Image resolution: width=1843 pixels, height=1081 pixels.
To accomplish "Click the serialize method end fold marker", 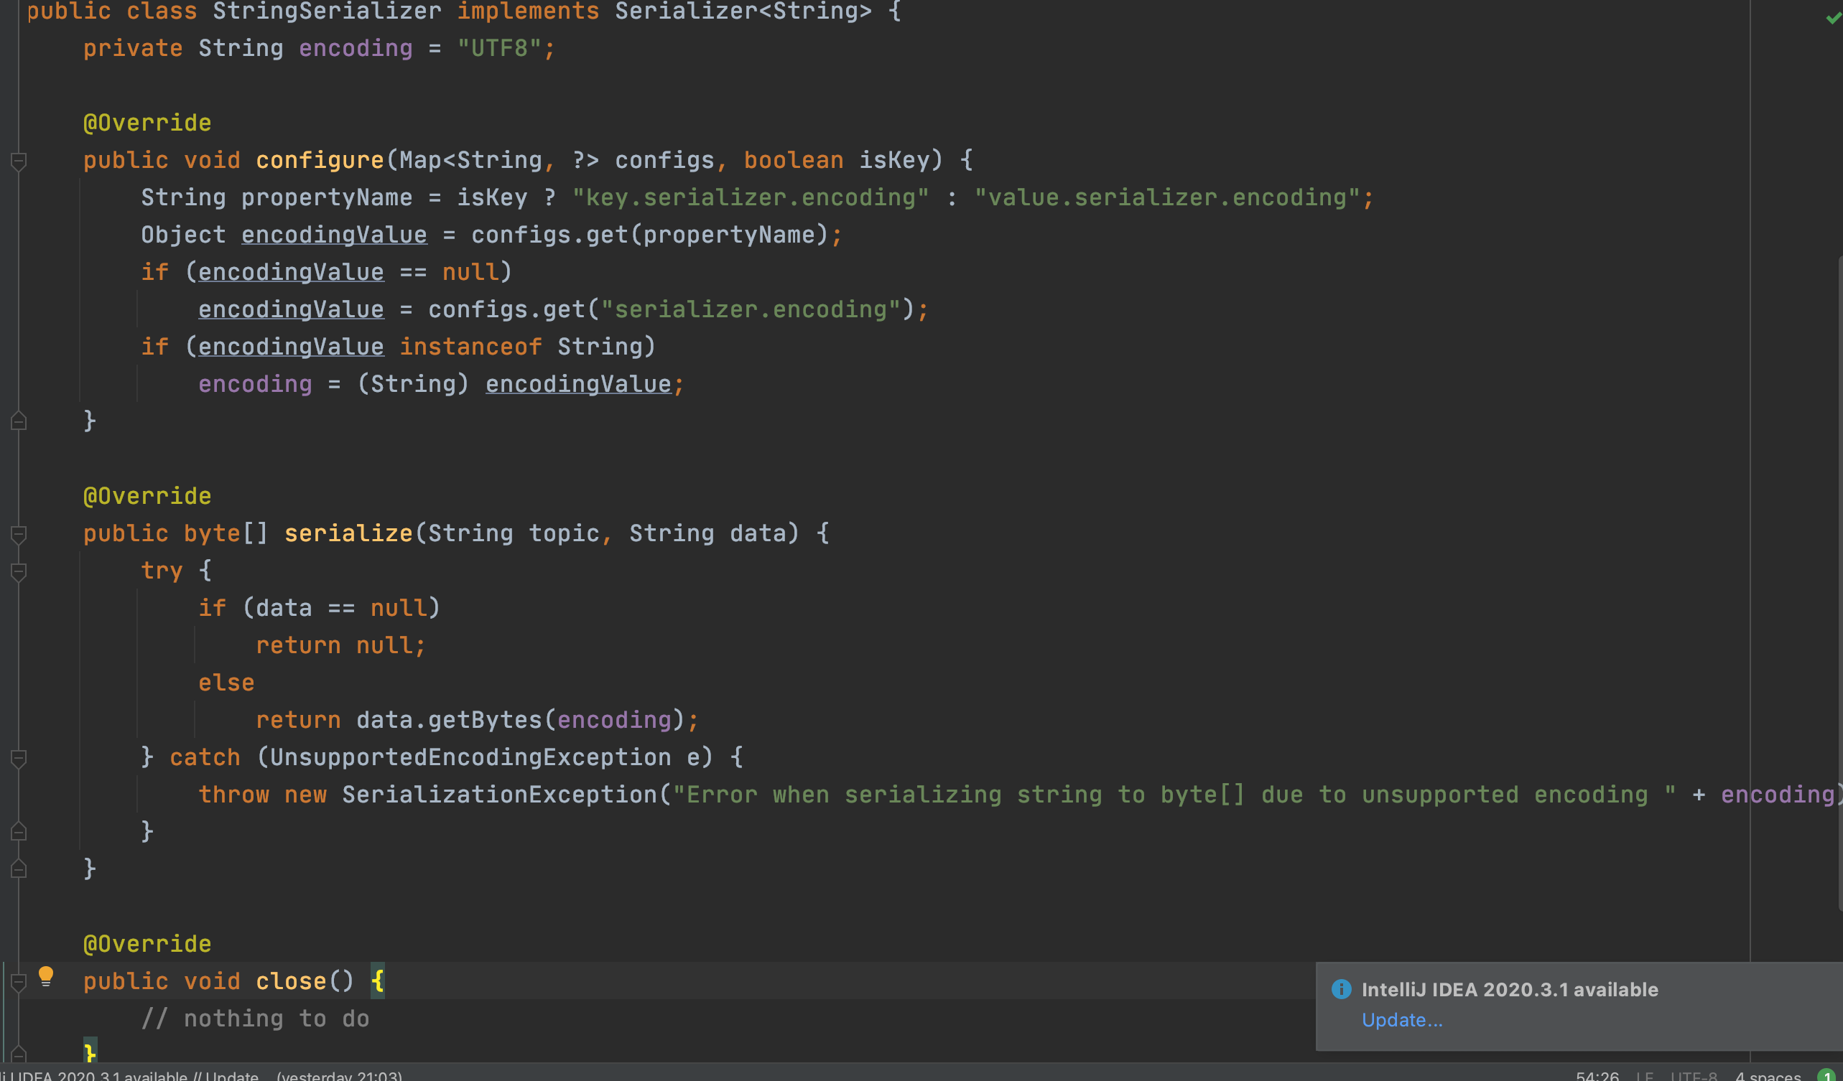I will coord(19,869).
